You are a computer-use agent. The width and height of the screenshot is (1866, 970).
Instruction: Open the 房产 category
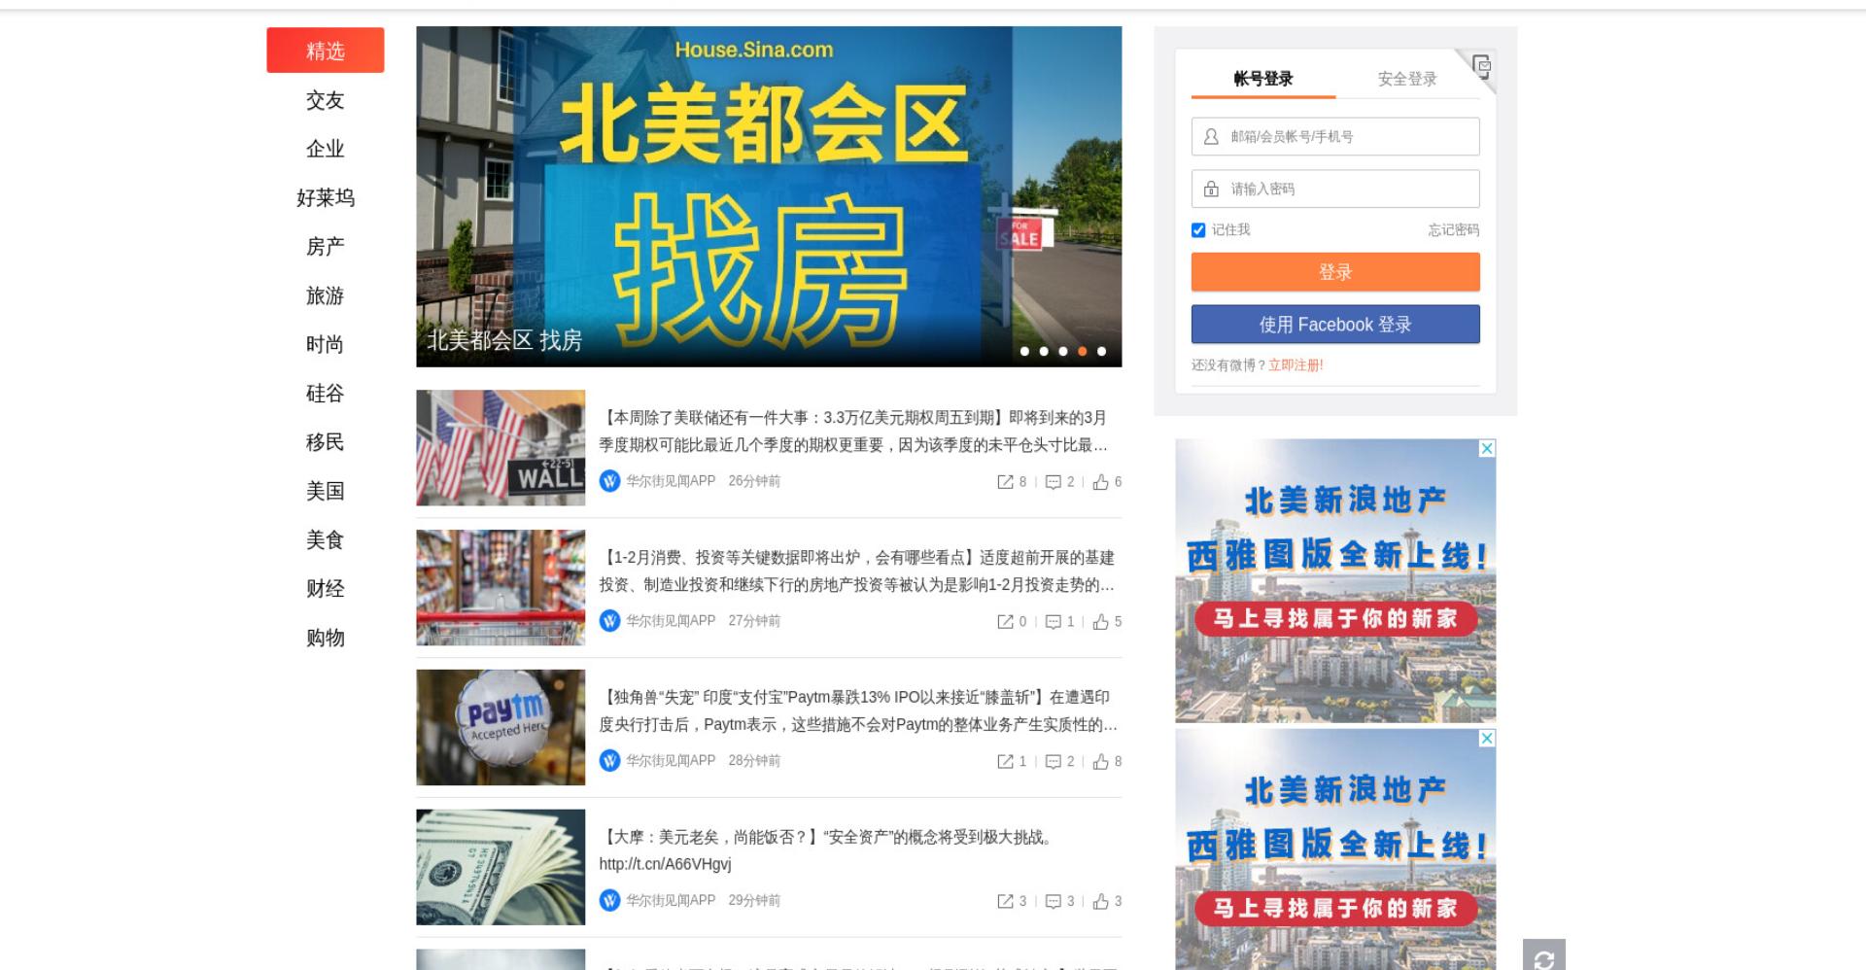coord(326,247)
